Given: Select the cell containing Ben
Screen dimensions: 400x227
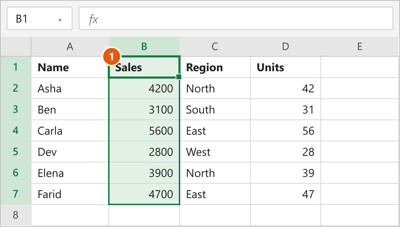Looking at the screenshot, I should click(70, 109).
